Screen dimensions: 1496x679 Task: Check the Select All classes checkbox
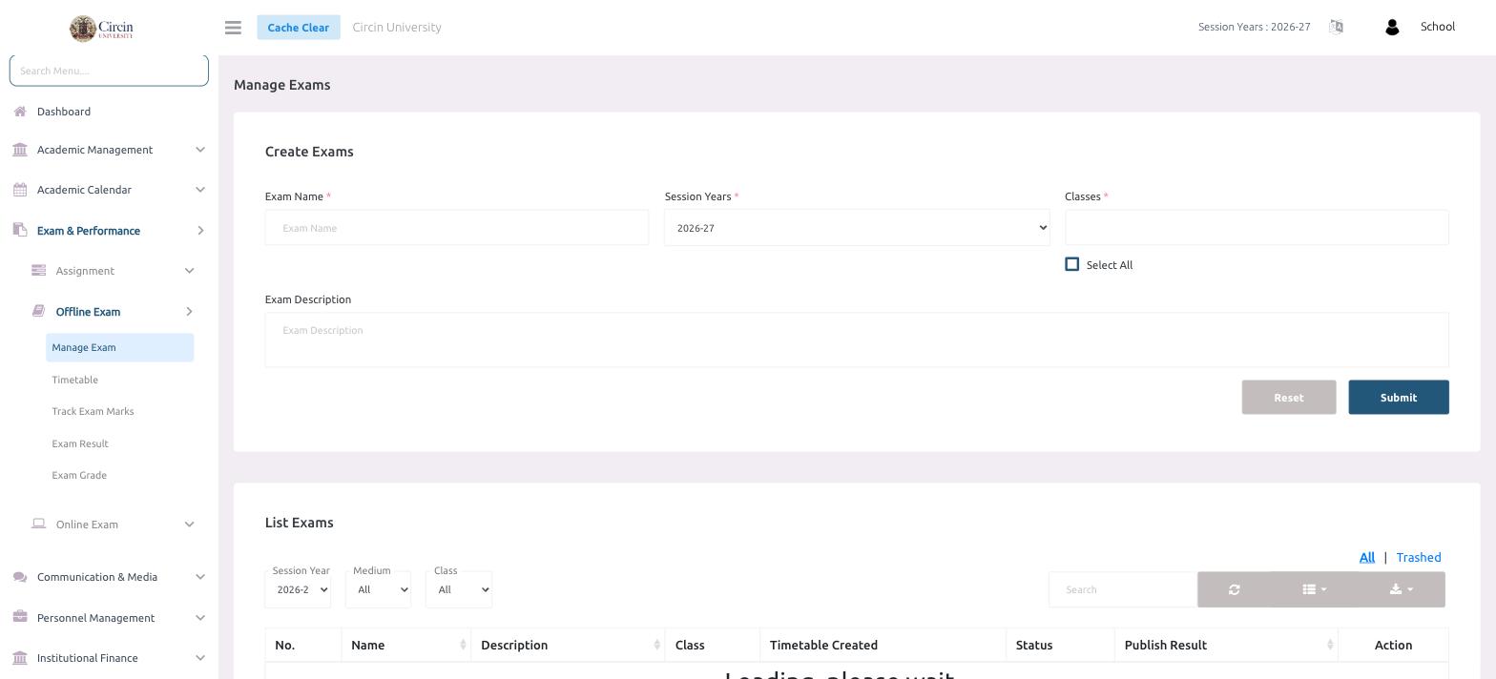(1072, 264)
